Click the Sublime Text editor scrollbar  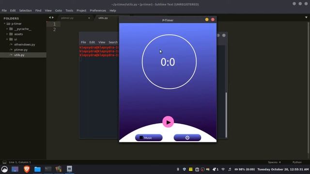(x=308, y=88)
